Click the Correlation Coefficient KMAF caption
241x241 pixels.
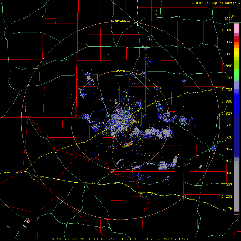(120, 239)
